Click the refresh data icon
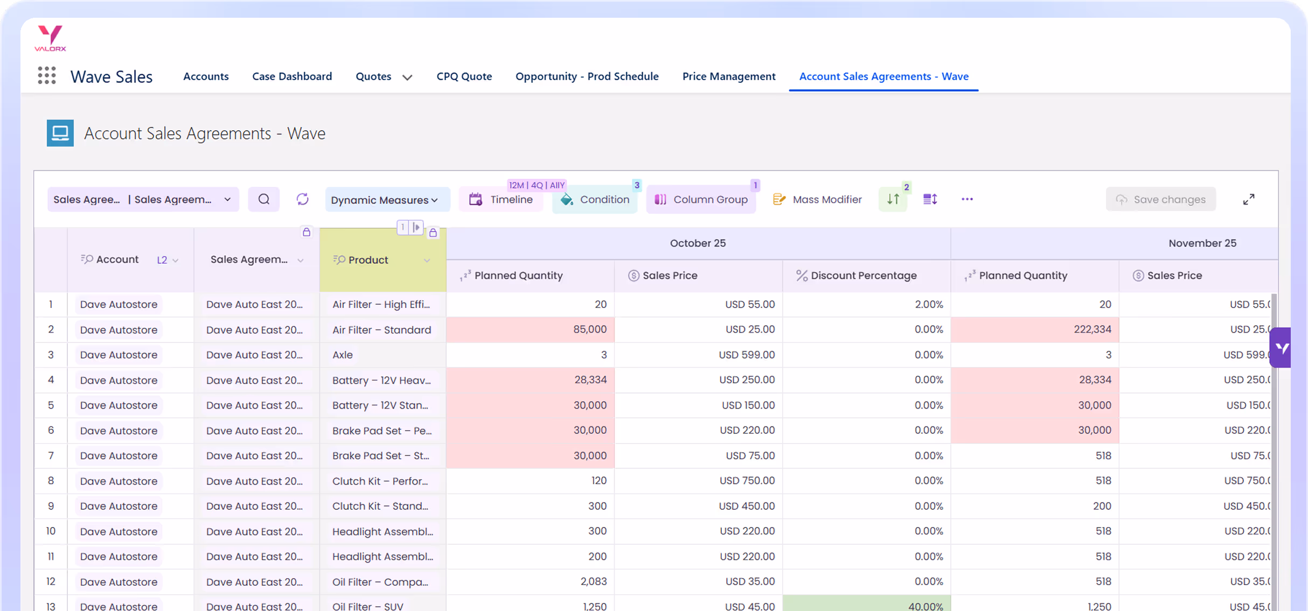 [302, 199]
